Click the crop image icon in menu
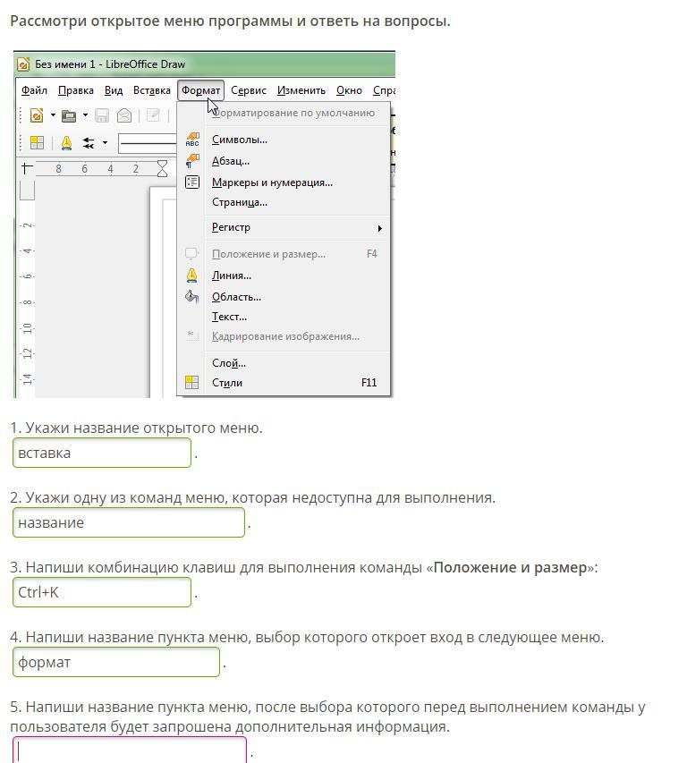The width and height of the screenshot is (687, 763). (191, 334)
